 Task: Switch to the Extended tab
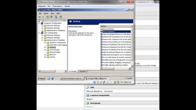(x=73, y=71)
